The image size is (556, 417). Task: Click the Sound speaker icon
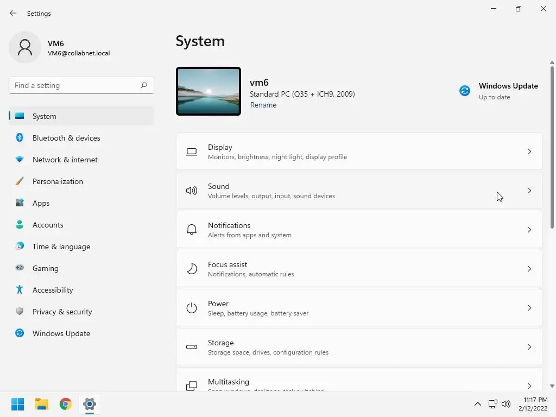pyautogui.click(x=192, y=191)
